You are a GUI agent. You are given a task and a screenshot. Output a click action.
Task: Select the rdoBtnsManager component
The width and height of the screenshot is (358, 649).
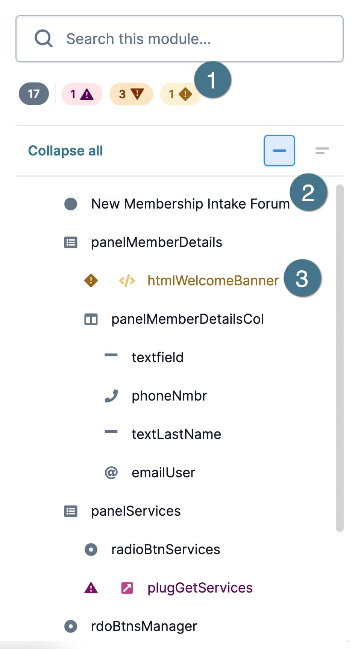tap(144, 626)
